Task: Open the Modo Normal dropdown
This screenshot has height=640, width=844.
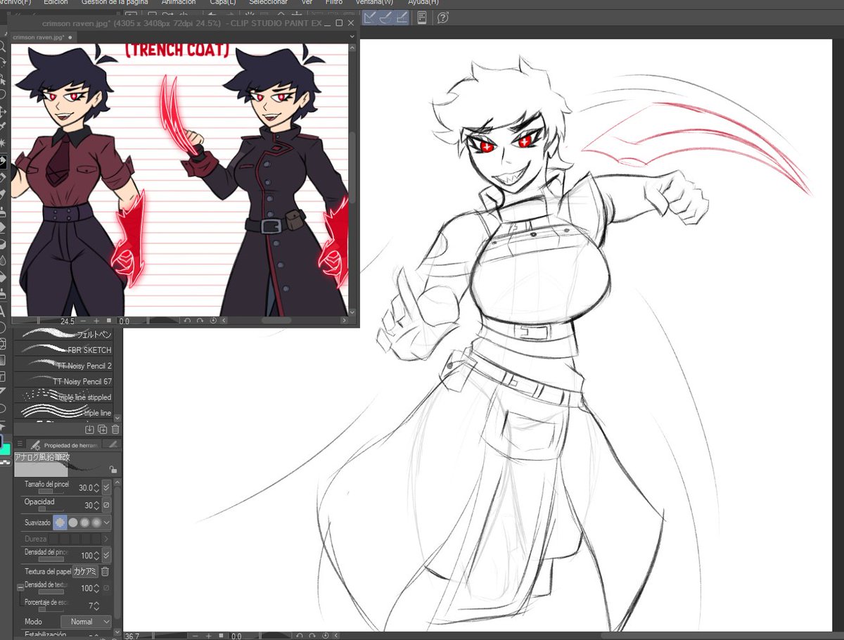Action: (86, 622)
